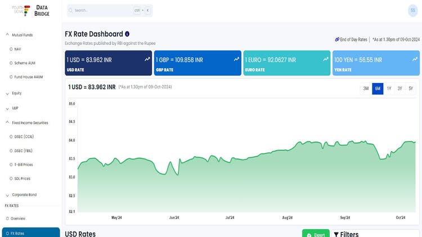Select the EURO rate card

tap(287, 63)
